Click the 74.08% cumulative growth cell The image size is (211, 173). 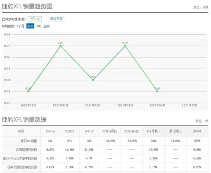175,141
